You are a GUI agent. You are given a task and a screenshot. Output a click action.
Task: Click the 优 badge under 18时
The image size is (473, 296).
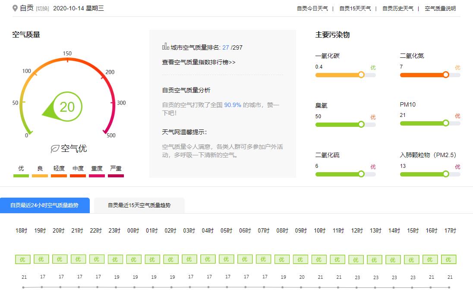22,259
